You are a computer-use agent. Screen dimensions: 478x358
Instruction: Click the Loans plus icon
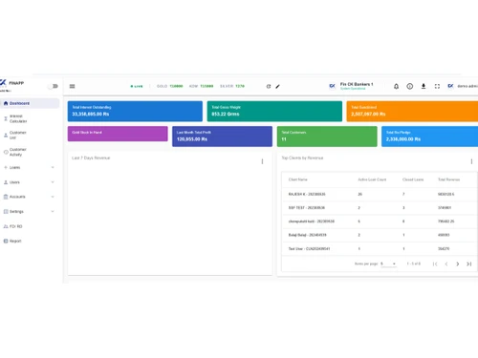(6, 167)
